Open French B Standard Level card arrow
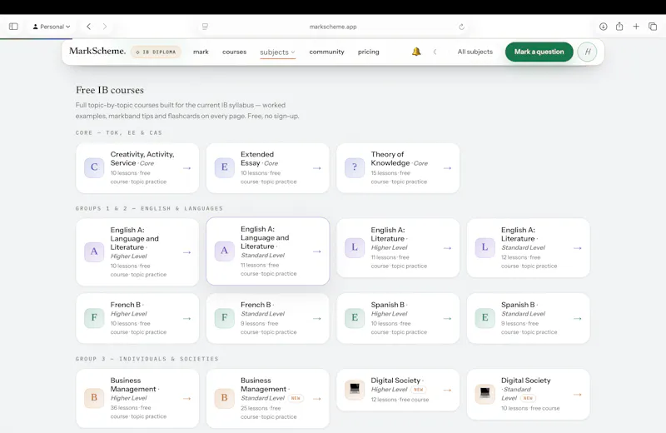The image size is (666, 433). coord(317,319)
